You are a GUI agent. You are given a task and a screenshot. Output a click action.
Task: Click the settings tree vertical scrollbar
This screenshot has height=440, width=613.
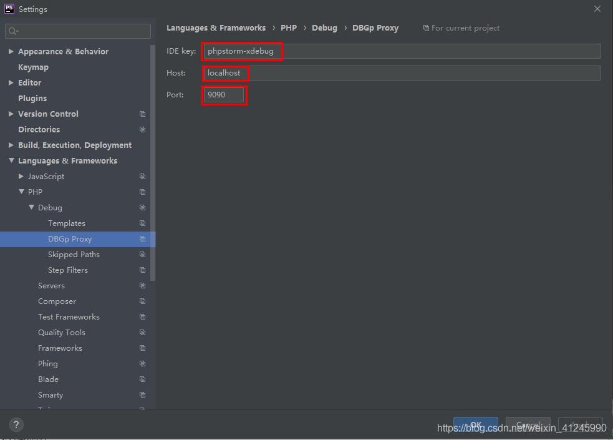(x=153, y=162)
